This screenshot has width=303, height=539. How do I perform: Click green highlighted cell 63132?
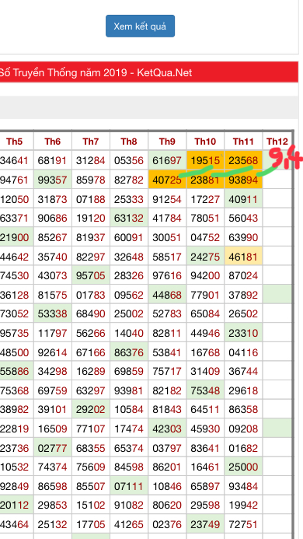pyautogui.click(x=129, y=218)
